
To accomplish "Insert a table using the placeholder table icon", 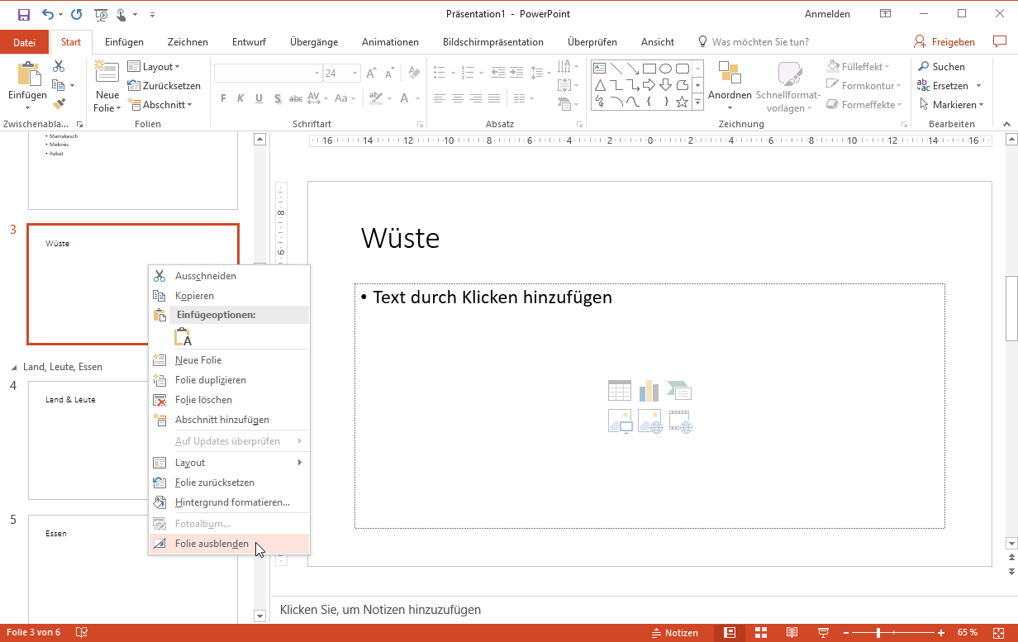I will 620,391.
